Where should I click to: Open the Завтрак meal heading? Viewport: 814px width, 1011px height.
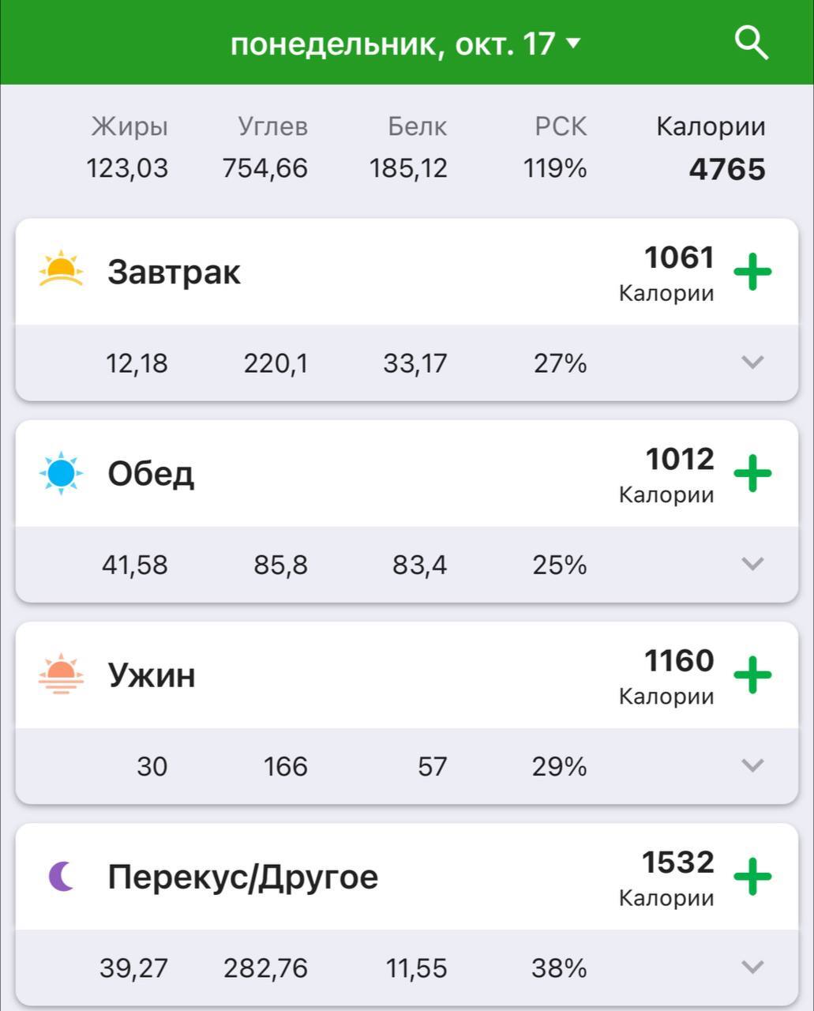(x=174, y=272)
